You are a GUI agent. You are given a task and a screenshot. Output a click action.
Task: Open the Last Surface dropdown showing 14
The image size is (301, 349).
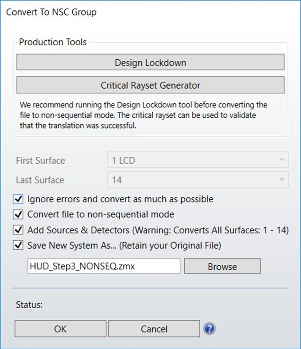[198, 180]
